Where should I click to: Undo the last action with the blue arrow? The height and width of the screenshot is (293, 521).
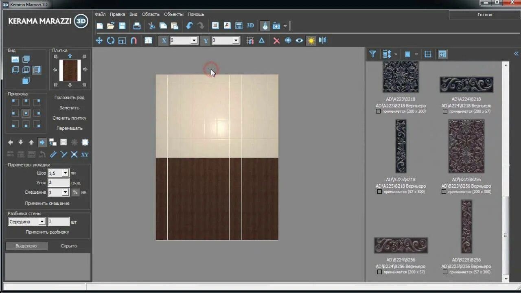189,26
